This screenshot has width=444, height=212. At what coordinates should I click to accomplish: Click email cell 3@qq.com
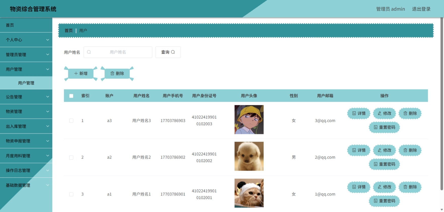click(x=325, y=121)
